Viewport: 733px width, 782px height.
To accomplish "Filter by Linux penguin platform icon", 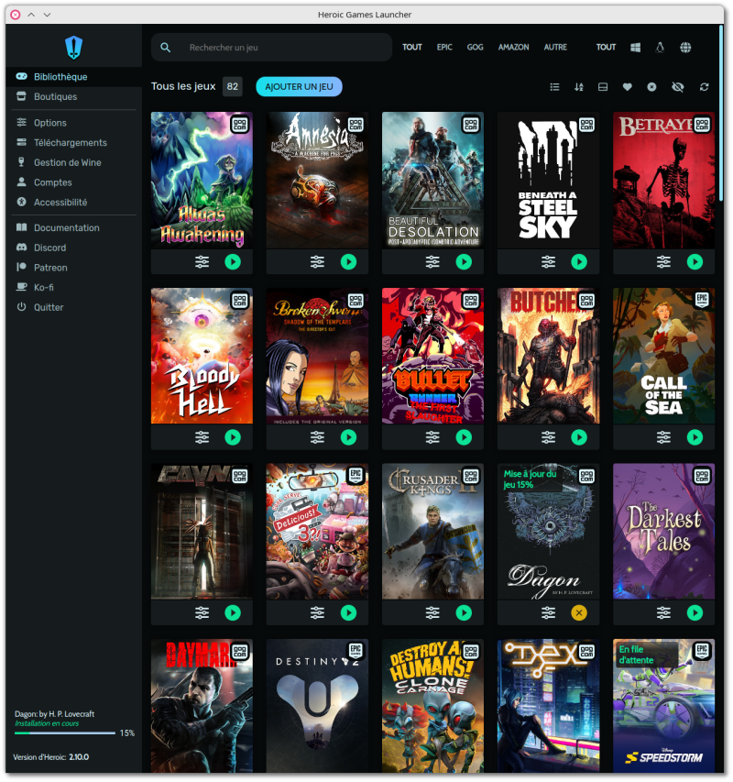I will (660, 48).
